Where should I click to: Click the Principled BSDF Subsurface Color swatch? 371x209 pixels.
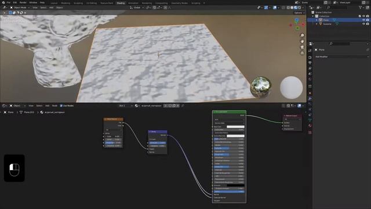(235, 136)
